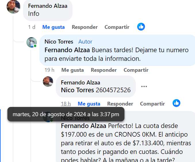Image resolution: width=195 pixels, height=162 pixels.
Task: Open the 1 d timestamp on the Info comment
Action: tap(32, 27)
